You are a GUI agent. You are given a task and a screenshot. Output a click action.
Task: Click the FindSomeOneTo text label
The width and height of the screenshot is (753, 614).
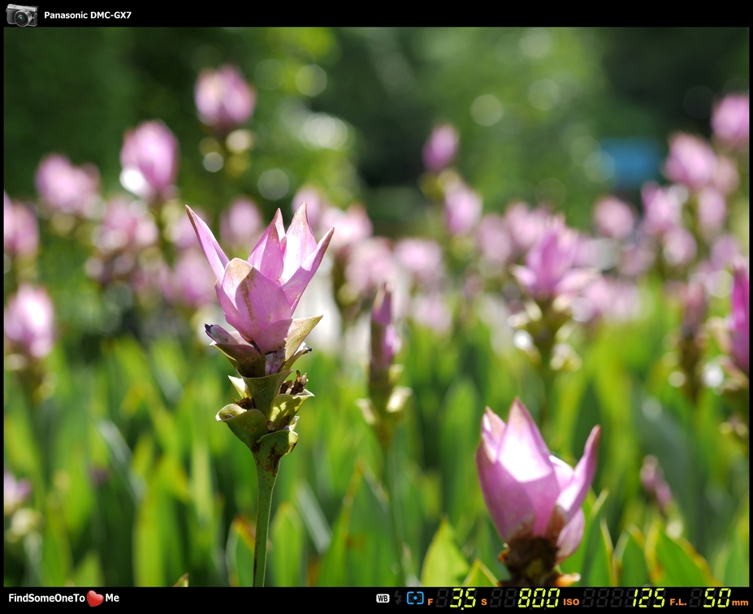[46, 598]
